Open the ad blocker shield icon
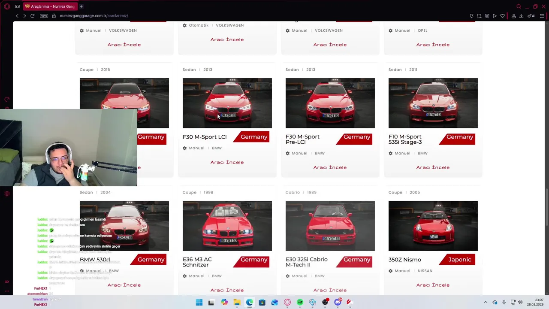Screen dimensions: 549x309 tap(487, 16)
